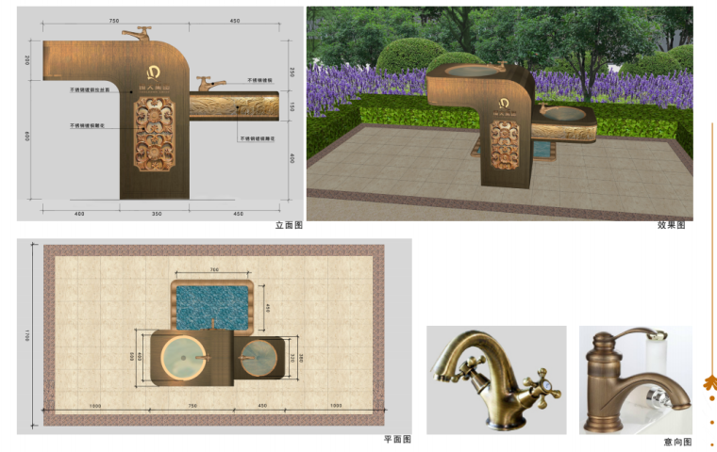
Task: Click the blue mosaic pool in plan view
Action: 212,304
